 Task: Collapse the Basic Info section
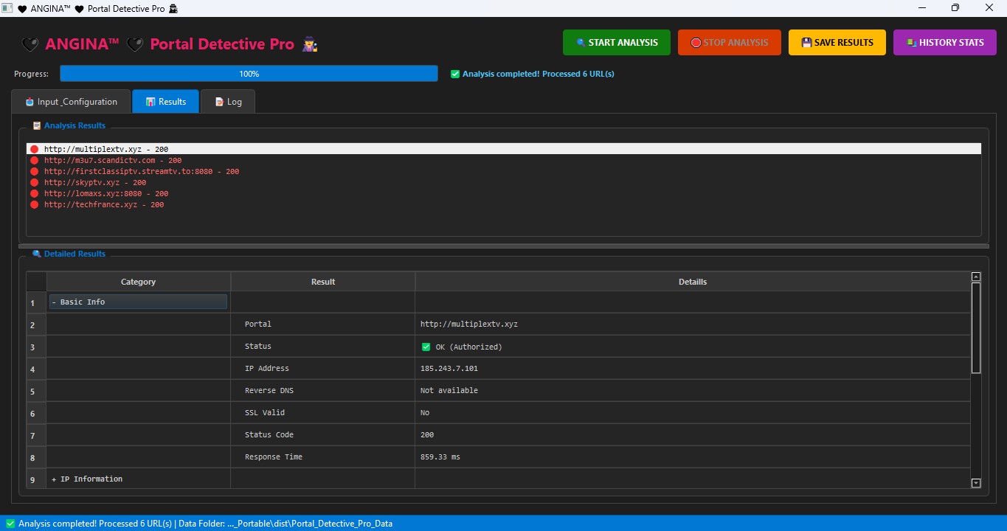(54, 302)
